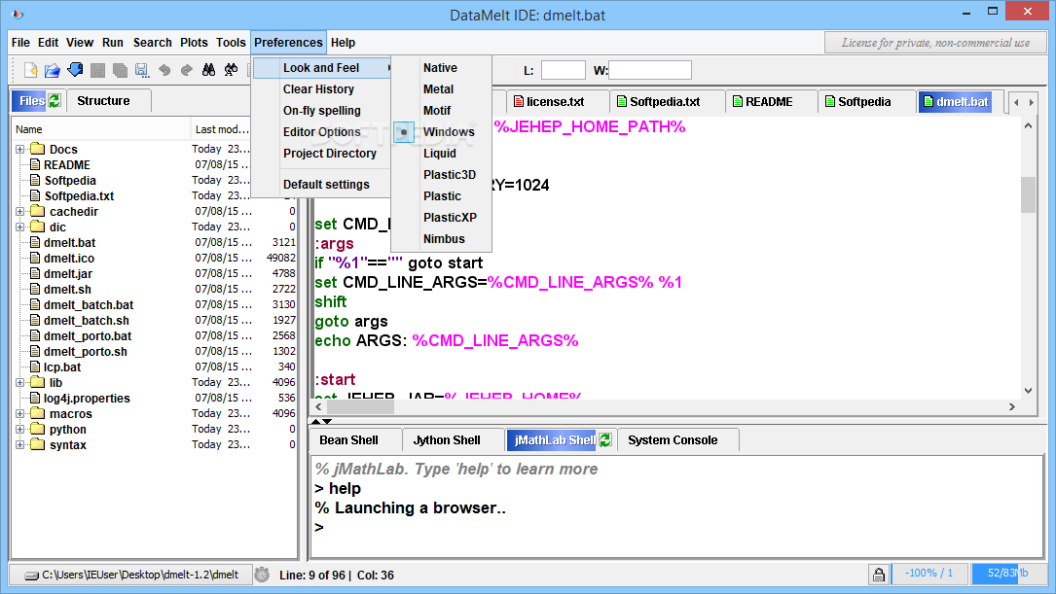The image size is (1056, 594).
Task: Choose the Nimbus look and feel
Action: (444, 239)
